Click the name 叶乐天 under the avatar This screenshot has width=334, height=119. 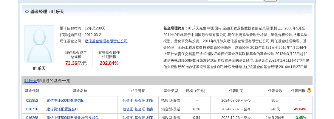pyautogui.click(x=39, y=68)
